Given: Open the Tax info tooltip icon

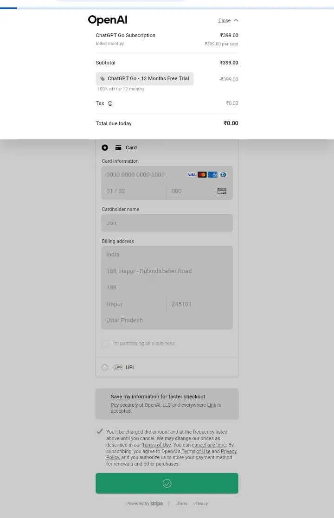Looking at the screenshot, I should click(x=110, y=103).
